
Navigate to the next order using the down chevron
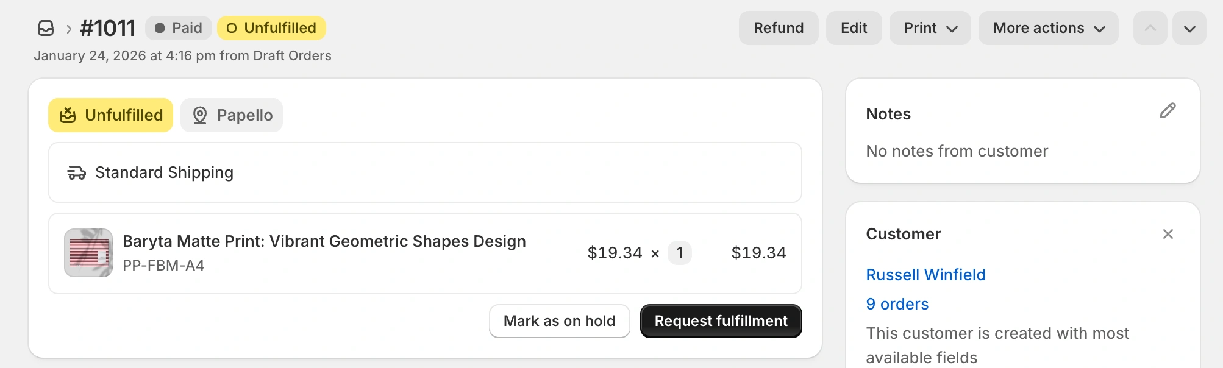point(1189,27)
